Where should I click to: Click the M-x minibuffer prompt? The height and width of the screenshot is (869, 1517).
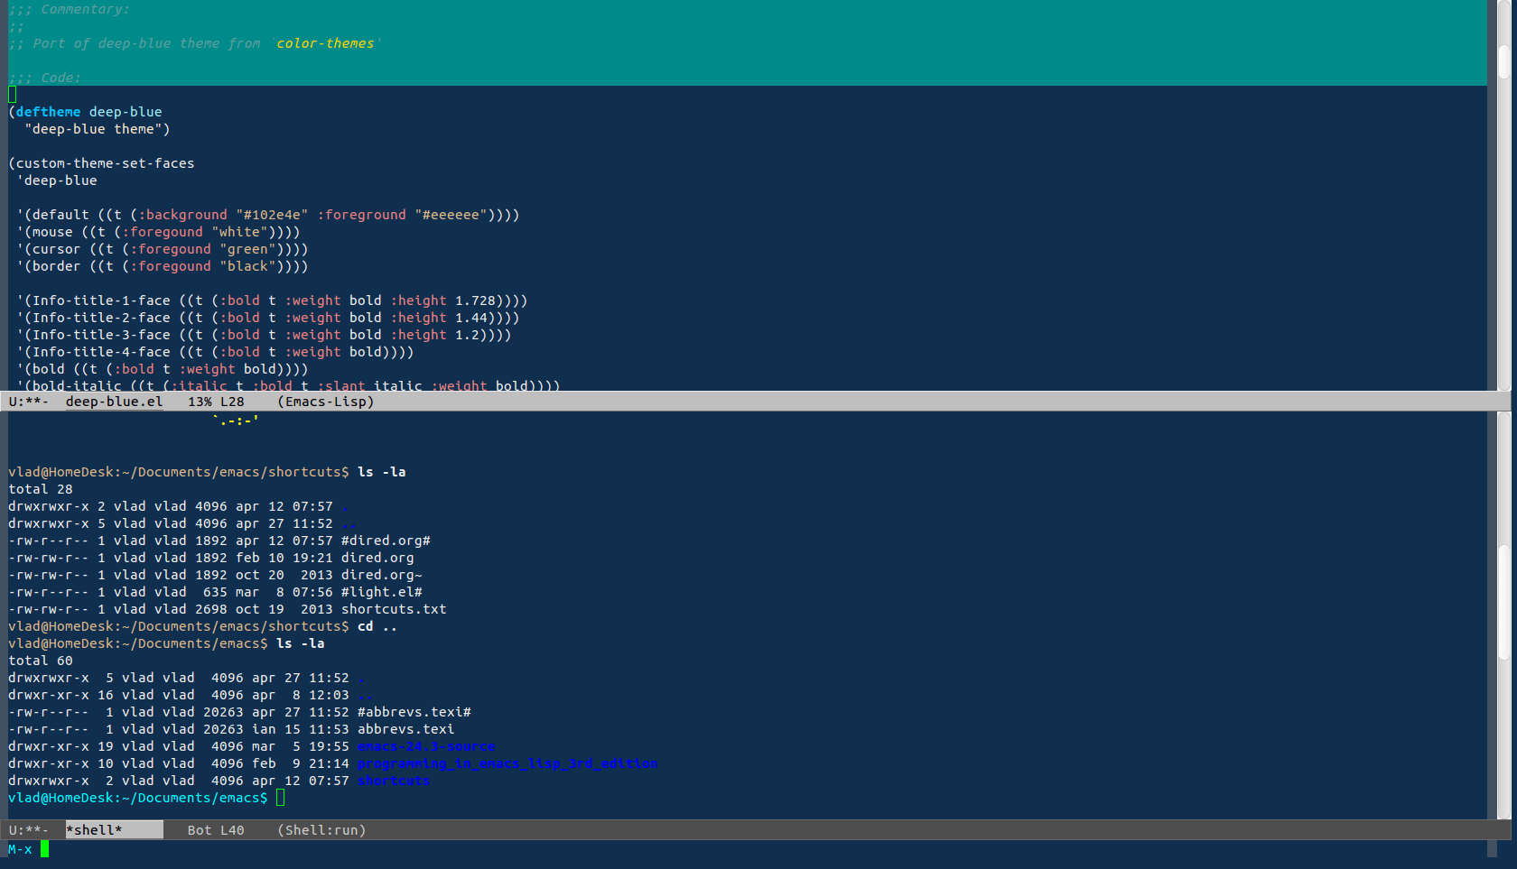[x=18, y=849]
